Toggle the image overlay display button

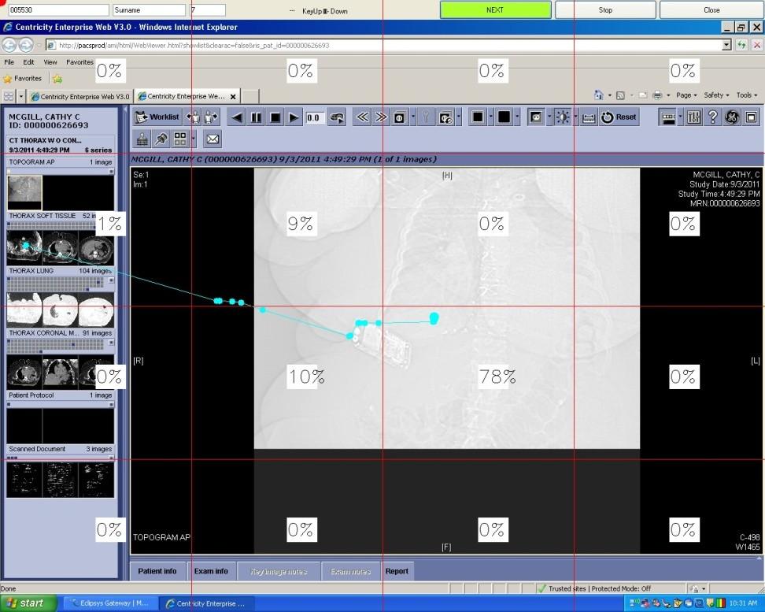point(536,117)
